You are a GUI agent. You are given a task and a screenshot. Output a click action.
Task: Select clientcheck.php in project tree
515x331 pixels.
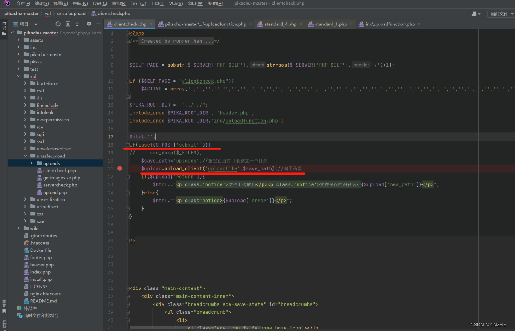click(x=60, y=170)
